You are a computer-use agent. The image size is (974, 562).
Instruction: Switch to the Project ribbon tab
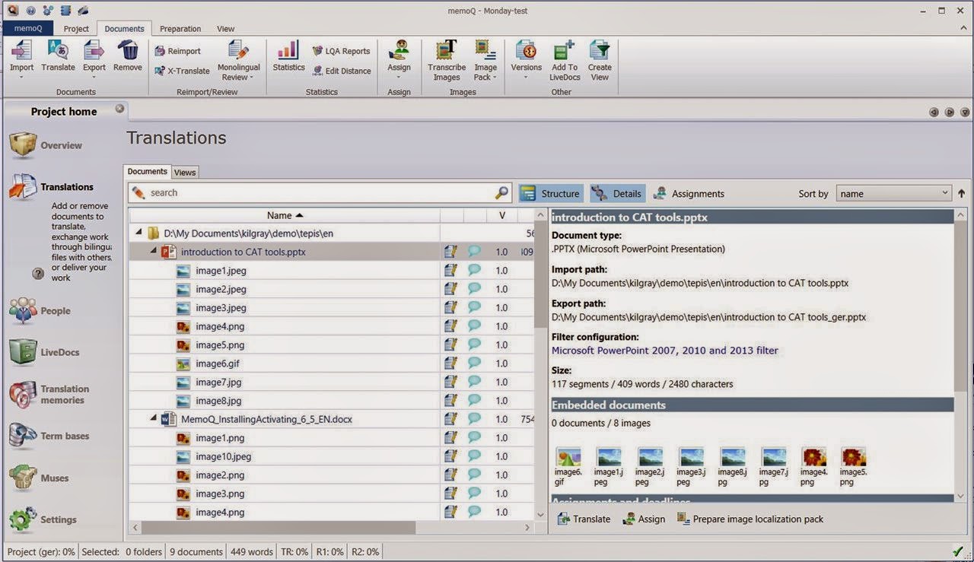pos(76,28)
